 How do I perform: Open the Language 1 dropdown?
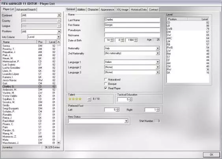click(158, 62)
